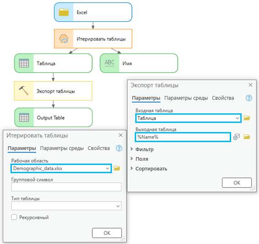Click the database icon next to %Name%
Viewport: 259px width, 244px height.
[x=237, y=137]
